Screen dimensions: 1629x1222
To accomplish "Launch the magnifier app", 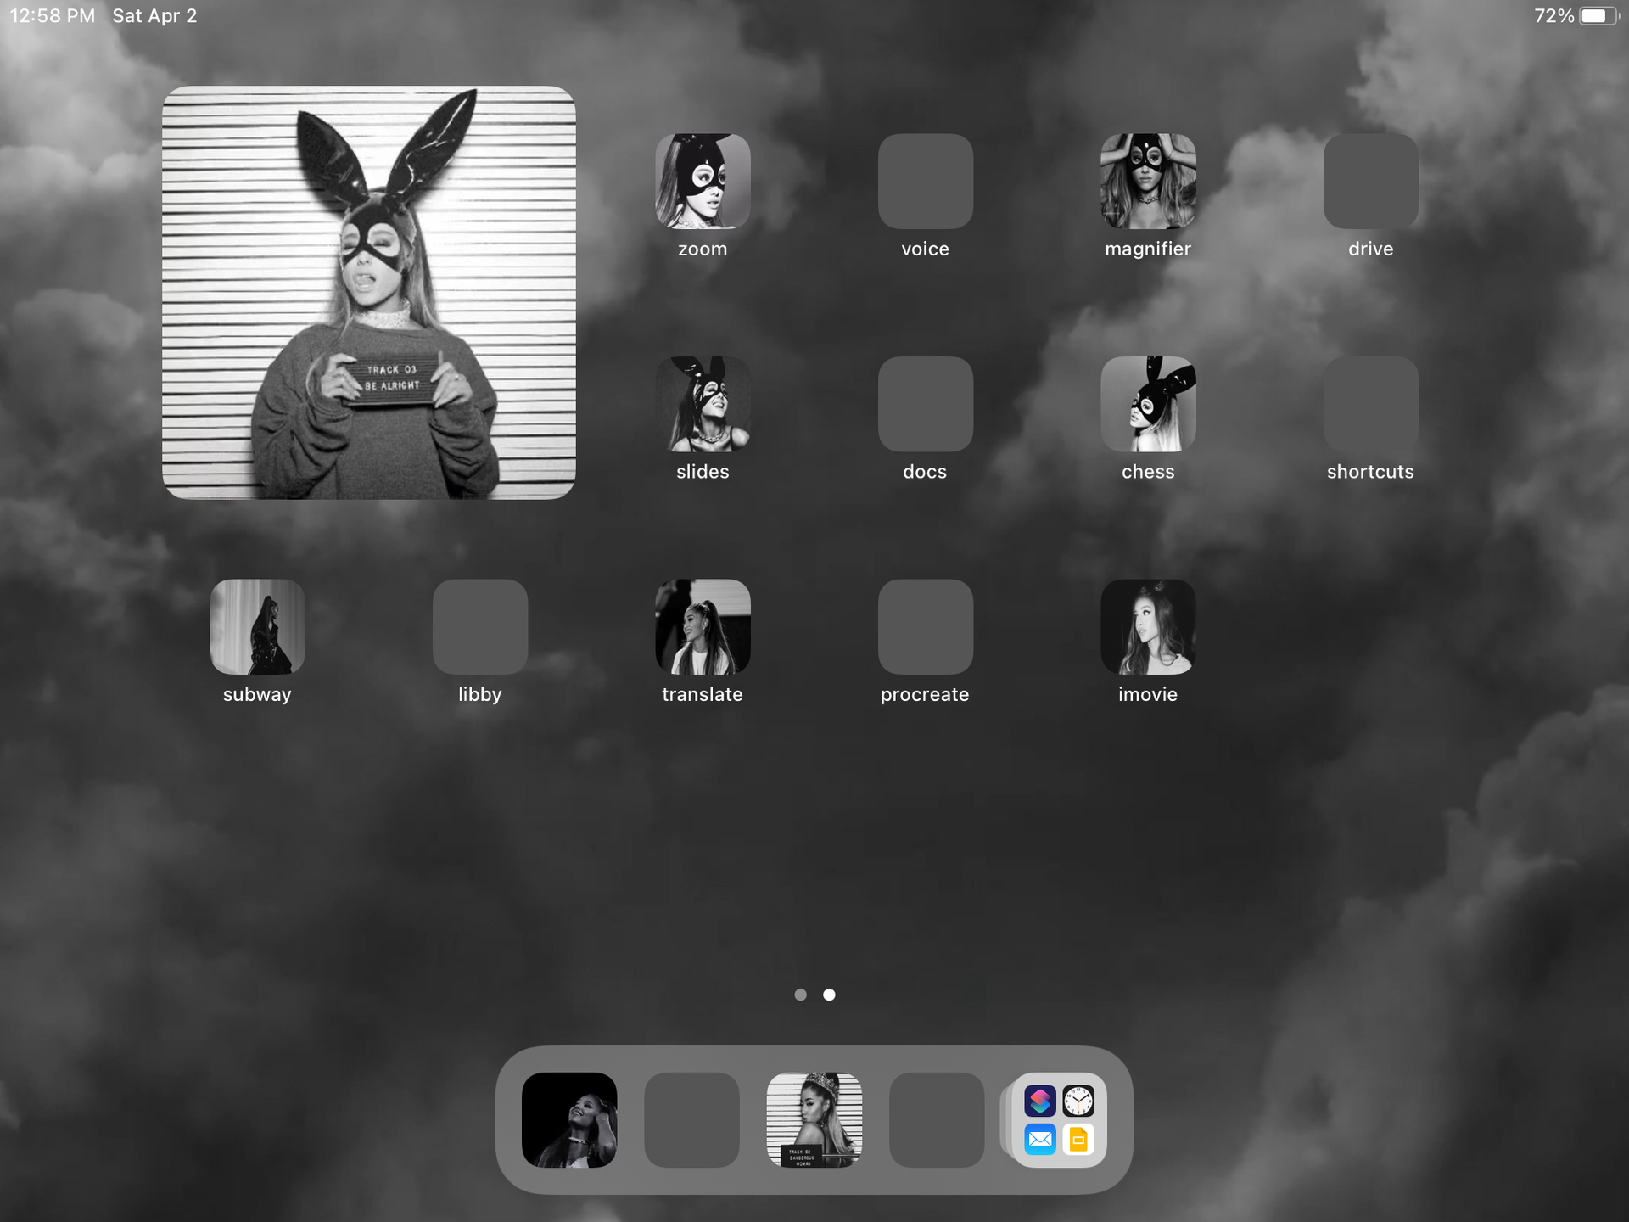I will coord(1148,181).
